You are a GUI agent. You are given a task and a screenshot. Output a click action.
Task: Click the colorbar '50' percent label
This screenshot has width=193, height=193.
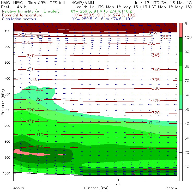[187, 109]
